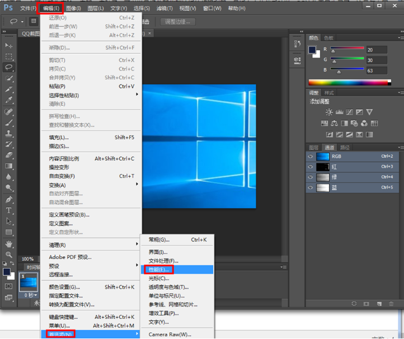Click the color spectrum ramp bar
Viewport: 404px width, 339px height.
(x=350, y=82)
